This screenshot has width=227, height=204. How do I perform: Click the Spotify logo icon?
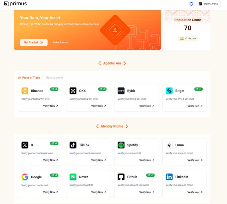pyautogui.click(x=121, y=145)
